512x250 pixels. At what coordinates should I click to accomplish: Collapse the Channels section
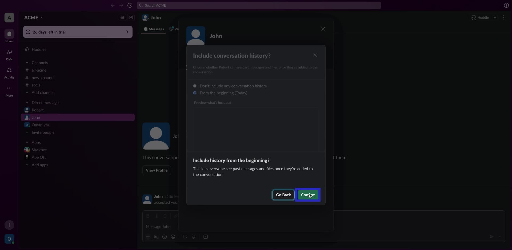click(27, 62)
